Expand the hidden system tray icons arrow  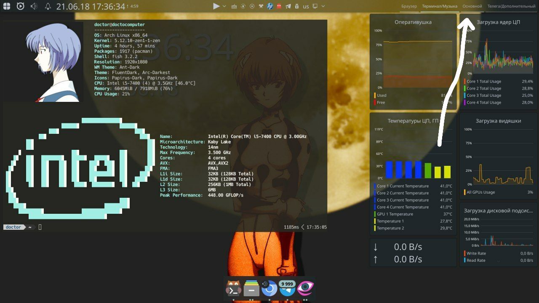323,6
